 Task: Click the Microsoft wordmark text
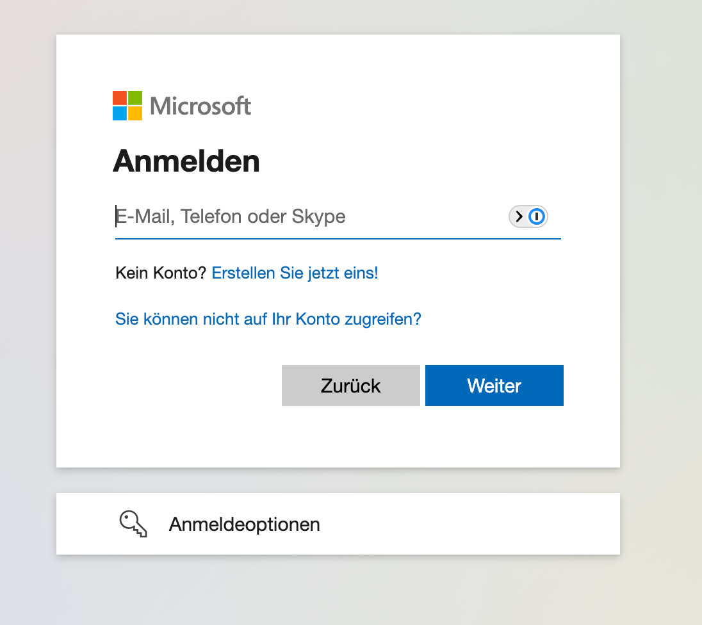[200, 106]
